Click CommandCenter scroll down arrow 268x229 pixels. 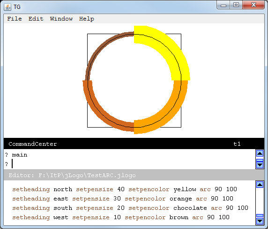click(260, 165)
